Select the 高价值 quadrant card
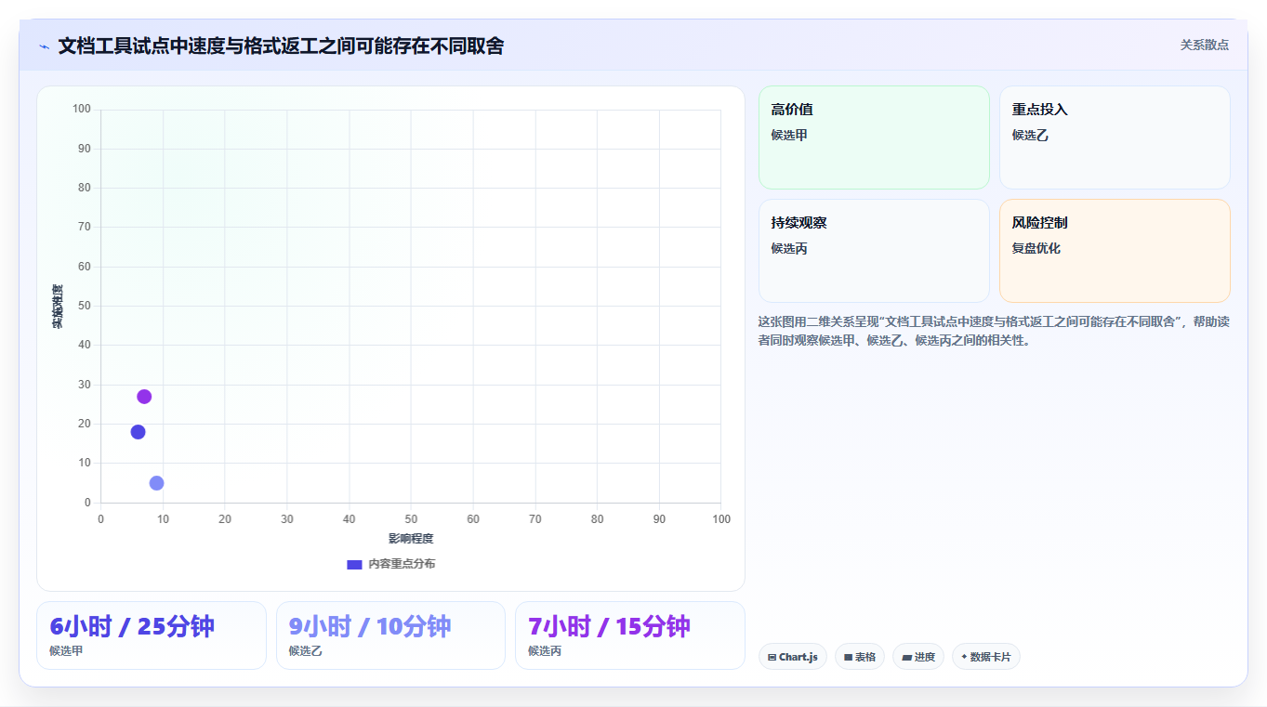The width and height of the screenshot is (1267, 707). (x=874, y=137)
